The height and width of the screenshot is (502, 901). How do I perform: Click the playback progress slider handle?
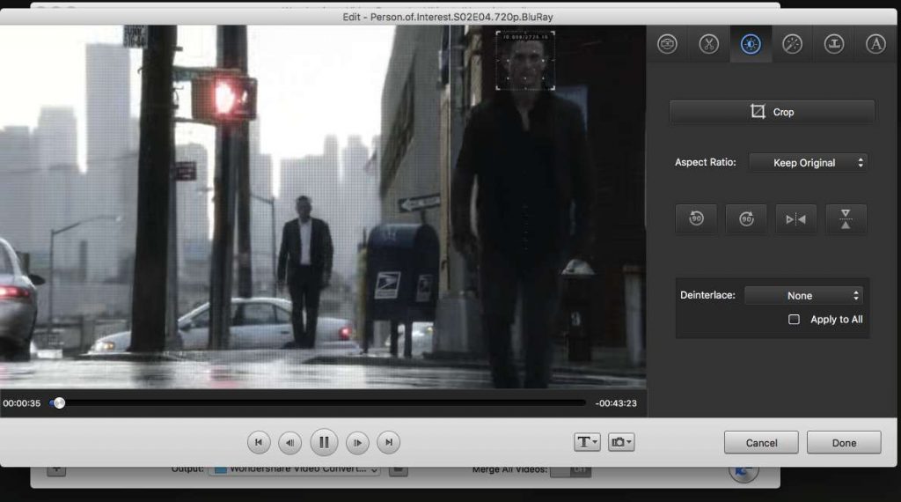[58, 402]
